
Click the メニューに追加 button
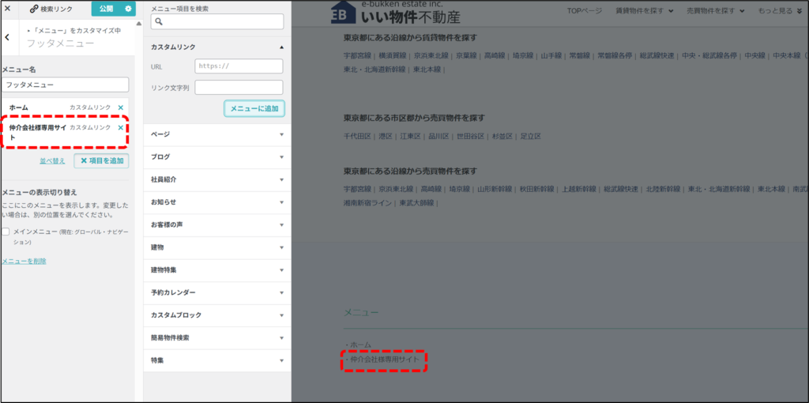coord(254,108)
